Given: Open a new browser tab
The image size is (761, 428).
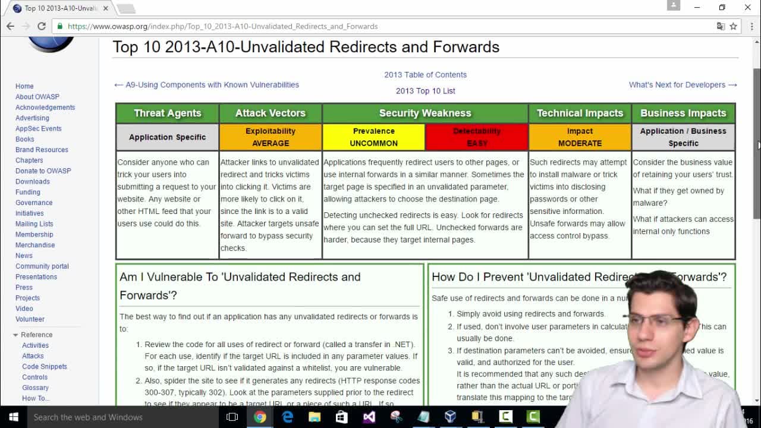Looking at the screenshot, I should click(x=126, y=9).
